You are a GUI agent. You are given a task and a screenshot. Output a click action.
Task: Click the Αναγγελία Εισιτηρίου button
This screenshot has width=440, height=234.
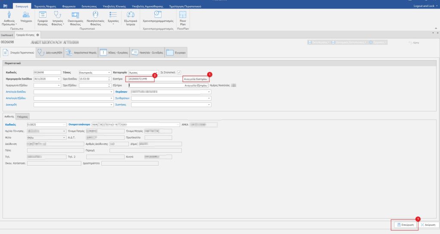pos(196,79)
